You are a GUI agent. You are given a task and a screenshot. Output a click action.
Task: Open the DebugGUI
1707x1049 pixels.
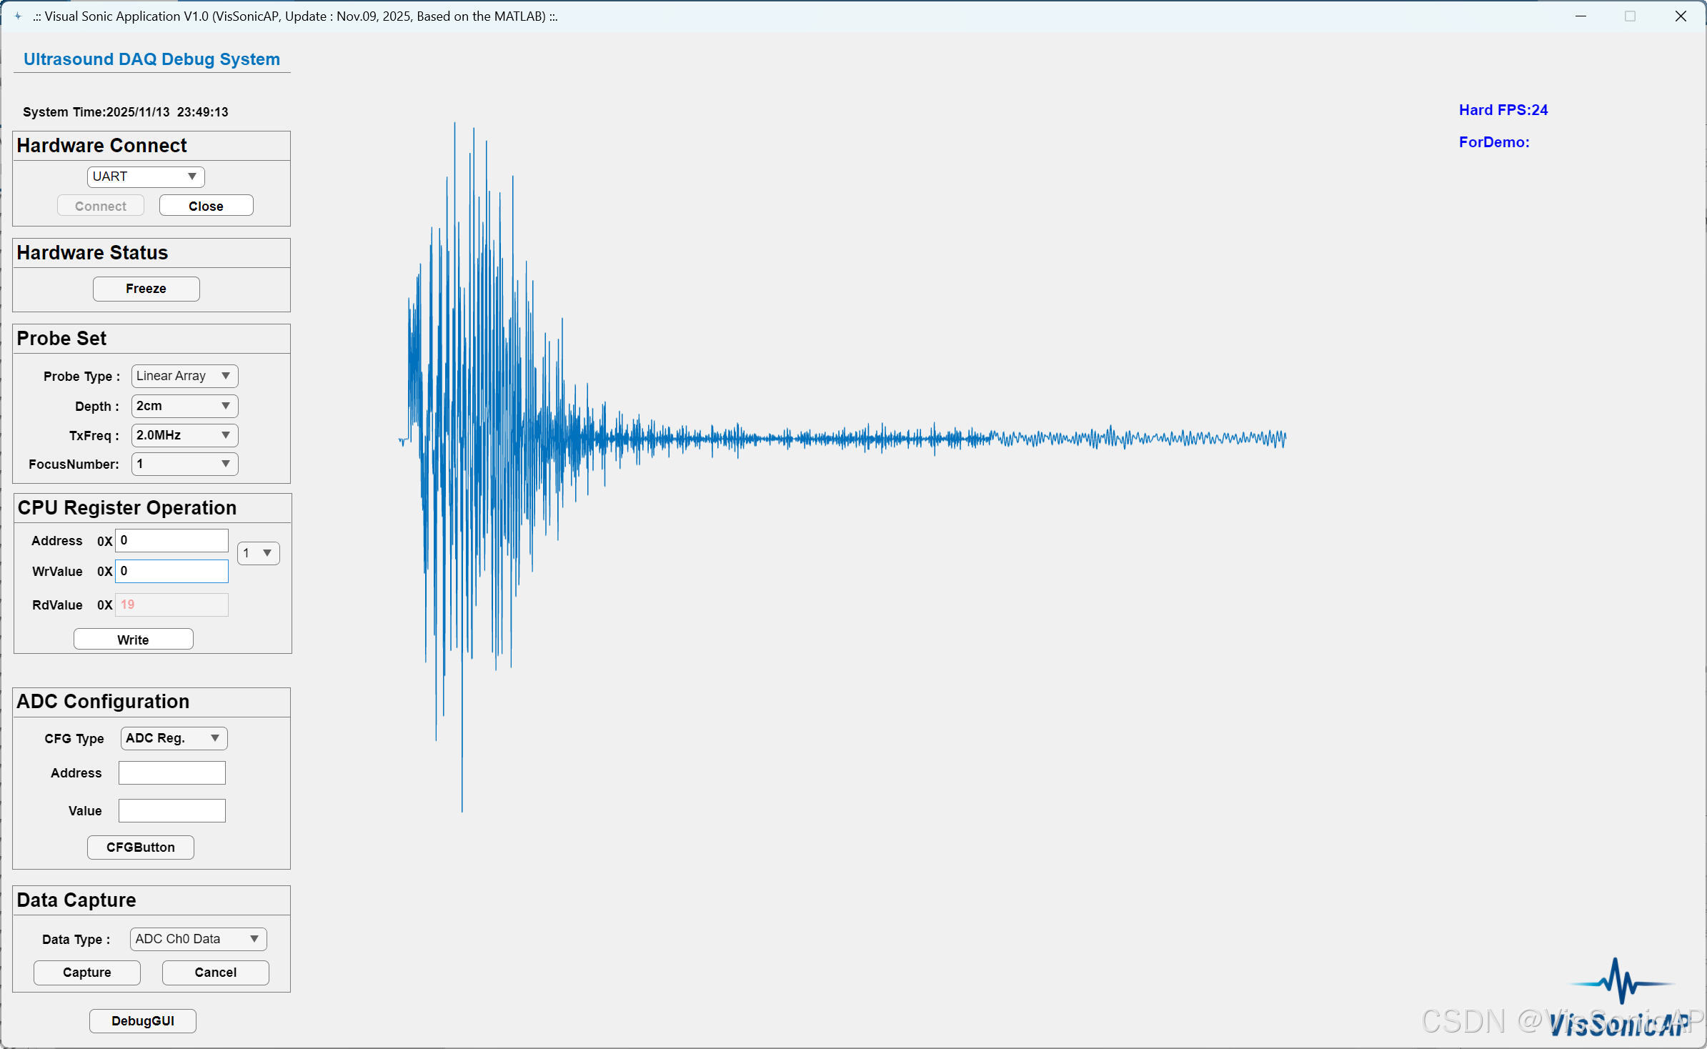[x=143, y=1021]
